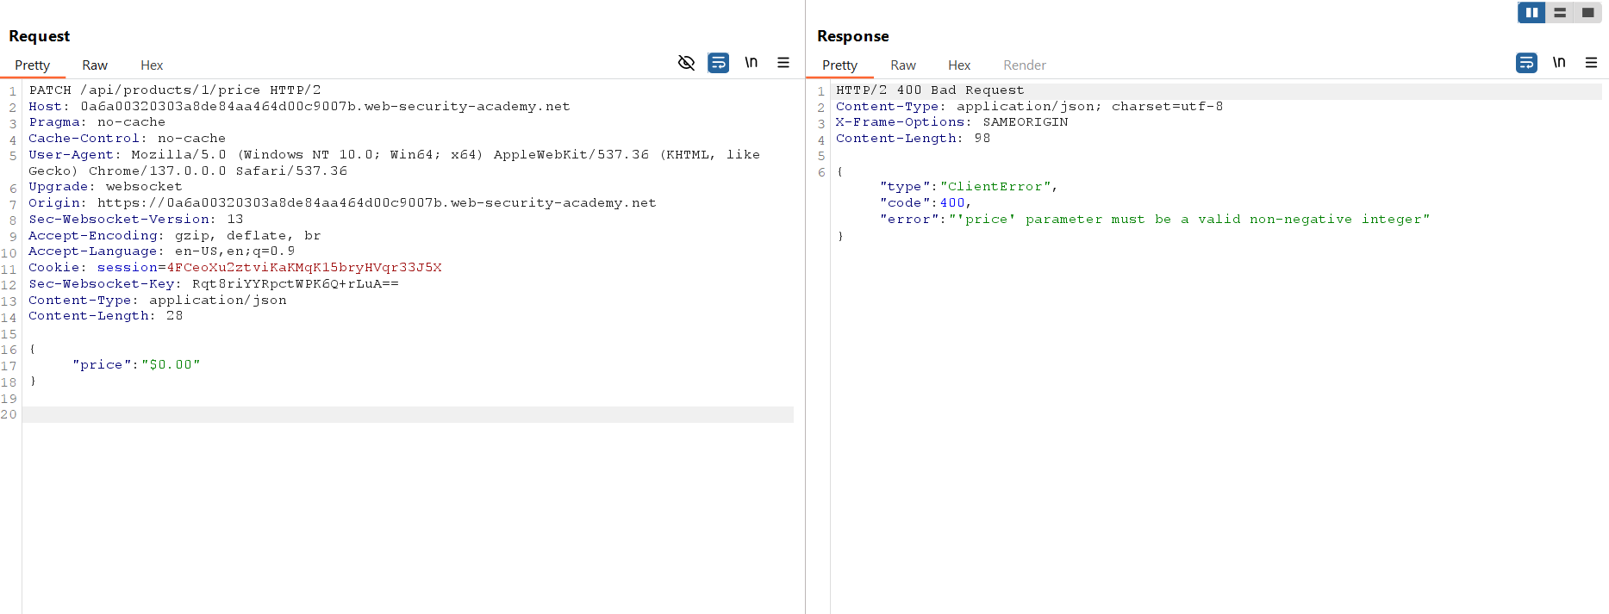Click the session cookie value in Request
This screenshot has height=614, width=1609.
click(303, 268)
